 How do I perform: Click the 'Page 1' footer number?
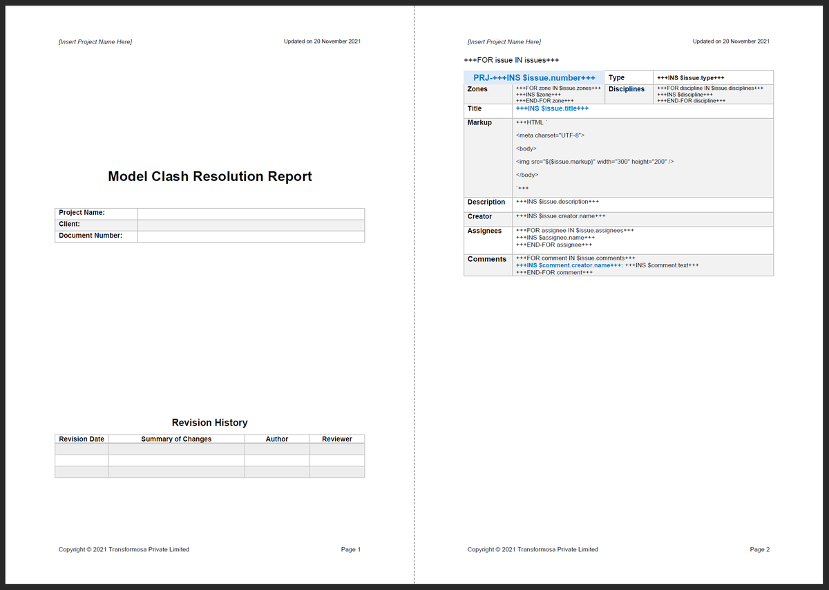click(351, 549)
